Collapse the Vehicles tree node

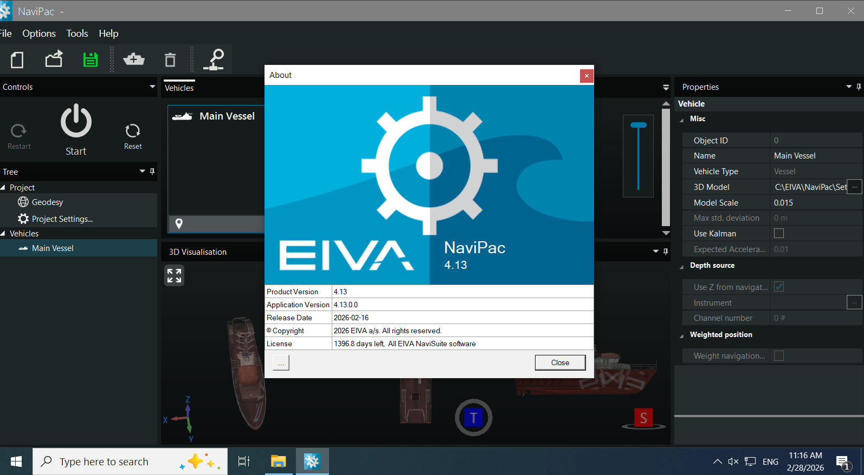tap(3, 233)
